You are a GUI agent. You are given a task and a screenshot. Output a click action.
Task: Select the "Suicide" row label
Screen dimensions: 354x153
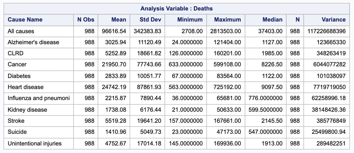17,132
